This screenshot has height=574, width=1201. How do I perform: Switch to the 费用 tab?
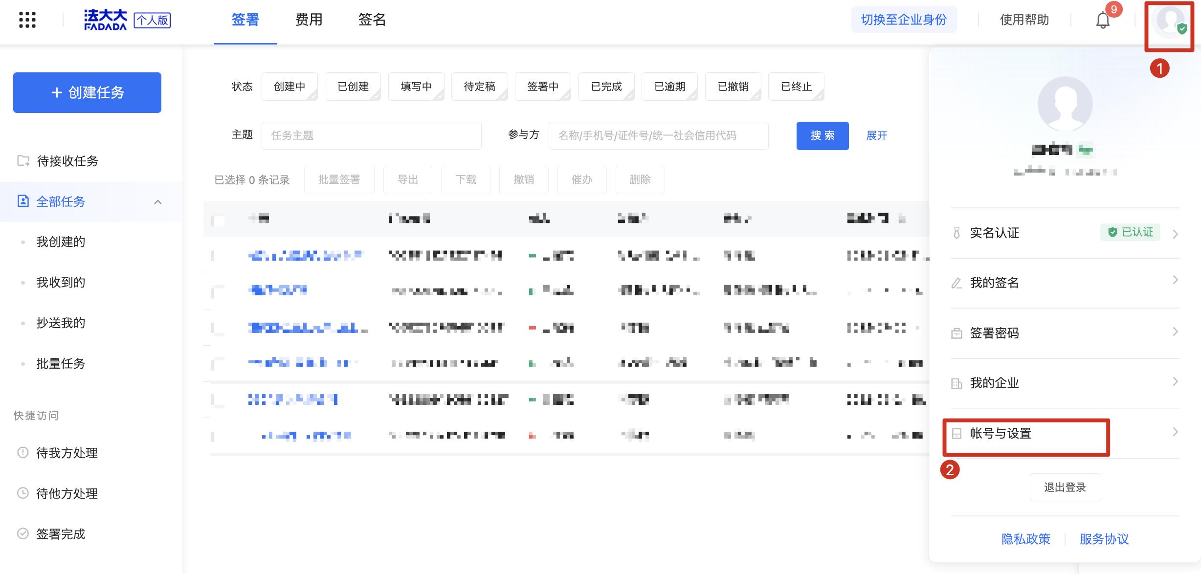[x=309, y=20]
